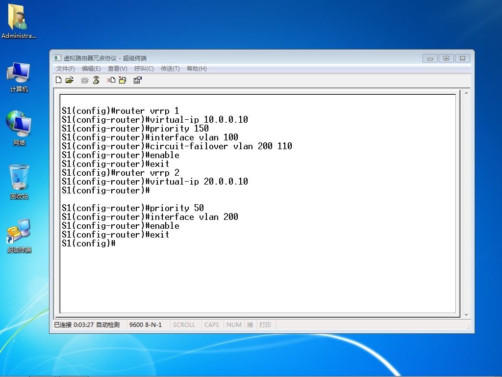This screenshot has height=377, width=502.
Task: Click the '自动检测' status bar entry
Action: pos(108,325)
